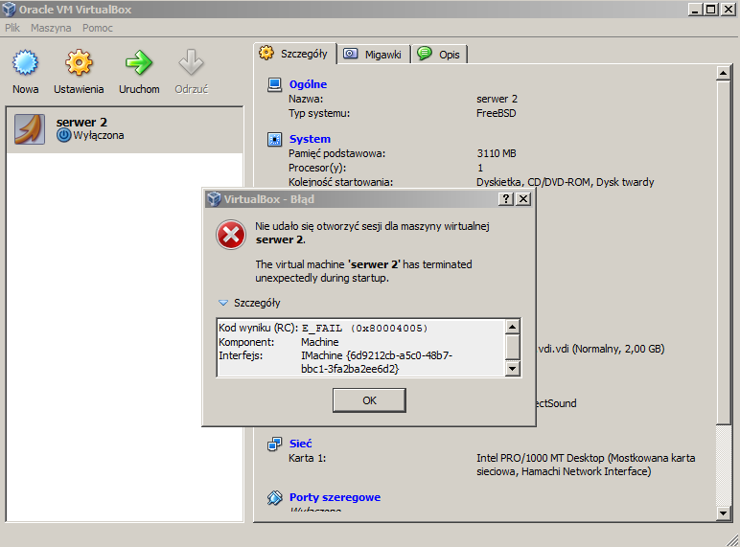
Task: Select the serwer 2 FreeBSD machine icon
Action: pyautogui.click(x=30, y=128)
